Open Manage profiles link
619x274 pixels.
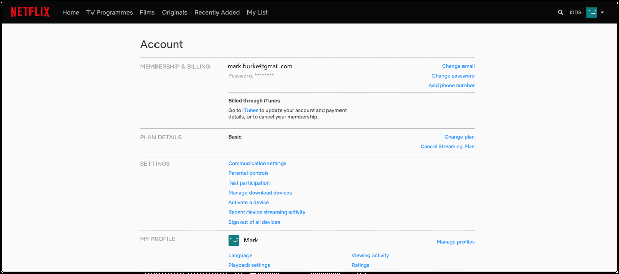pos(455,242)
